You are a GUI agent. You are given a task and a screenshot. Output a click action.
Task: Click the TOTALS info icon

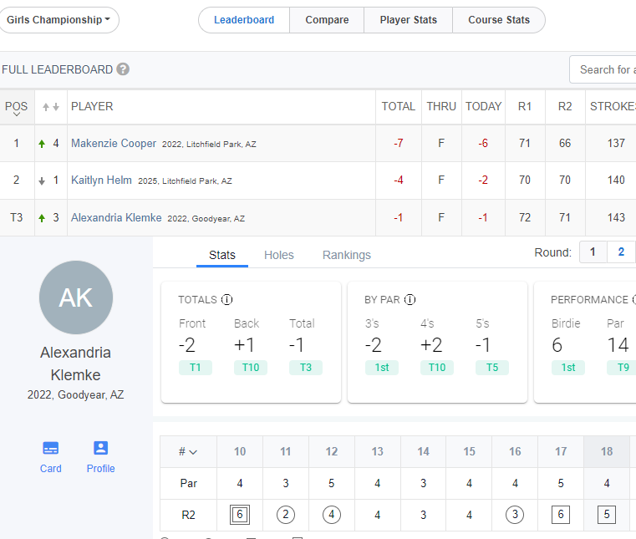point(226,300)
